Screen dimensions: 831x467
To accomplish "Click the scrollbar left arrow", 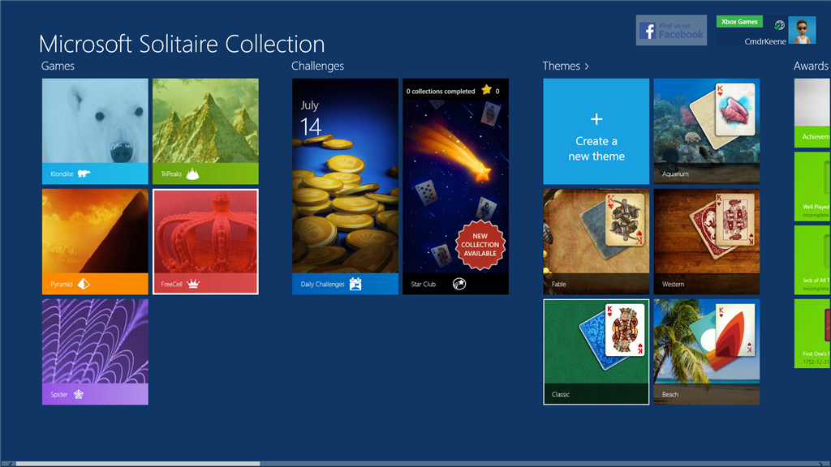I will click(x=10, y=464).
